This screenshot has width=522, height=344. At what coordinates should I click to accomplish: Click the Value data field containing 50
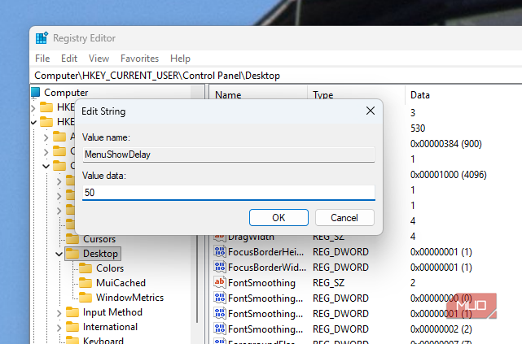(x=229, y=193)
